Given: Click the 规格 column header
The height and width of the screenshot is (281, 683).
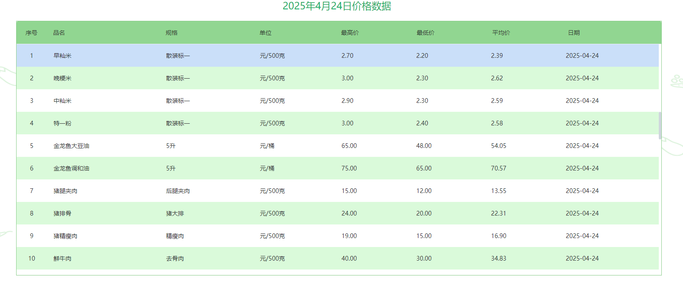Looking at the screenshot, I should point(172,33).
